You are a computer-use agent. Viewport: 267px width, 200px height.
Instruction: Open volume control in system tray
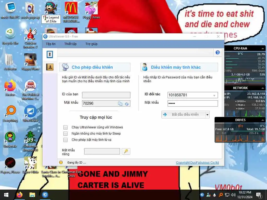pos(233,195)
